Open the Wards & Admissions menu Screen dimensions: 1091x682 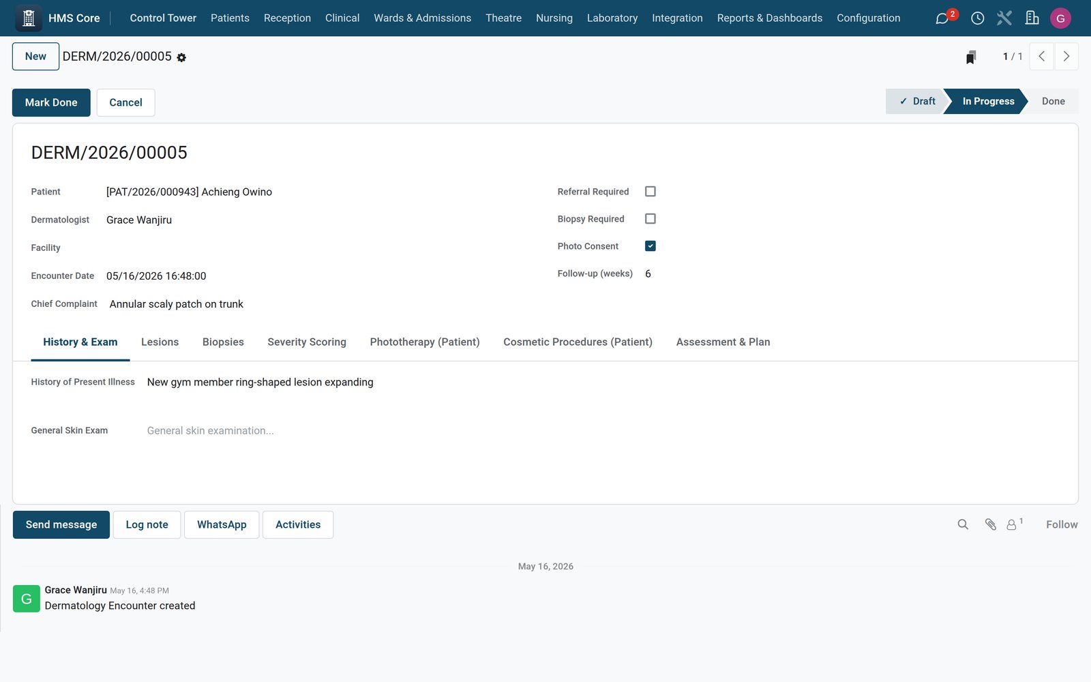(x=422, y=18)
